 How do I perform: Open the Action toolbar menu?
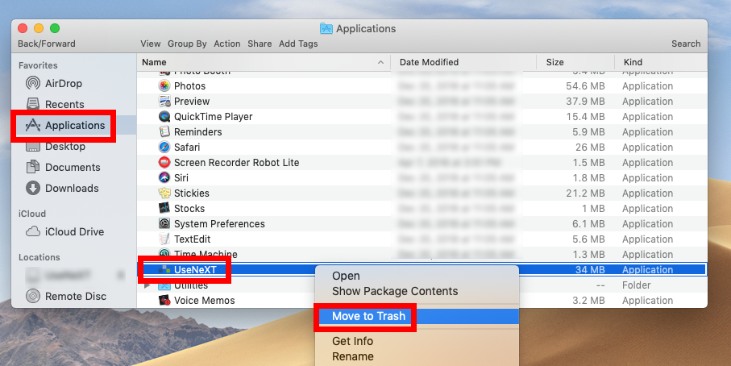[227, 44]
